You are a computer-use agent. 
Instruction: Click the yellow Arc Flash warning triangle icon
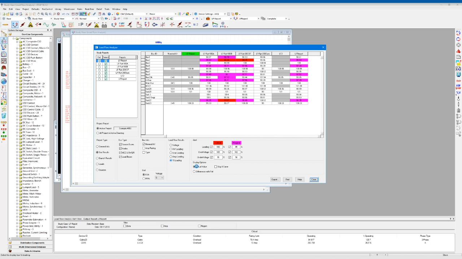30,24
